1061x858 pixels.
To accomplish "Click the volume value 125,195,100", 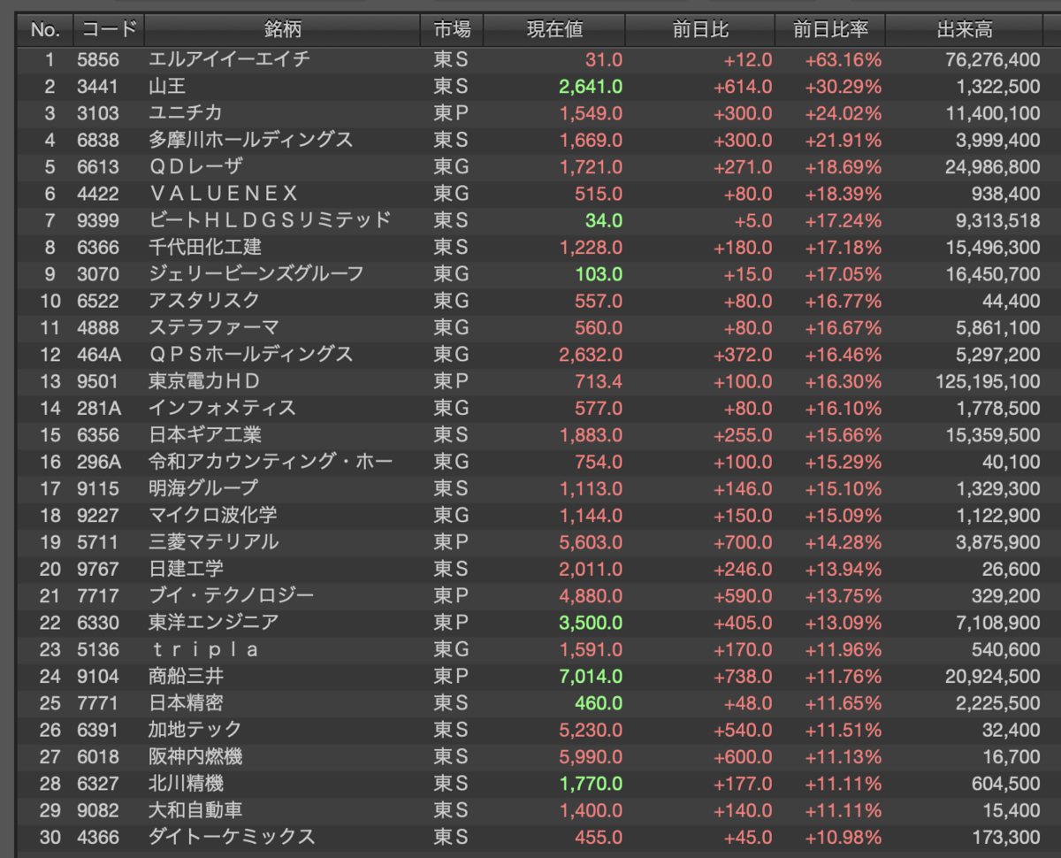I will [988, 381].
